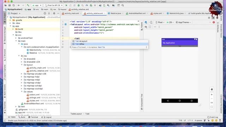Click the Design Surface layers icon

point(146,22)
